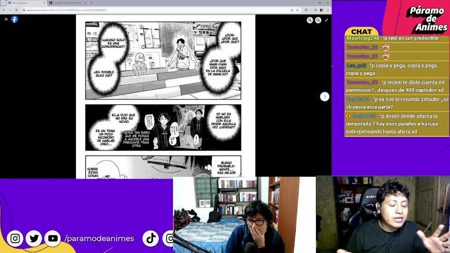Screen dimensions: 450x253
Task: Click the Instagram icon in footer banner
Action: click(x=15, y=239)
